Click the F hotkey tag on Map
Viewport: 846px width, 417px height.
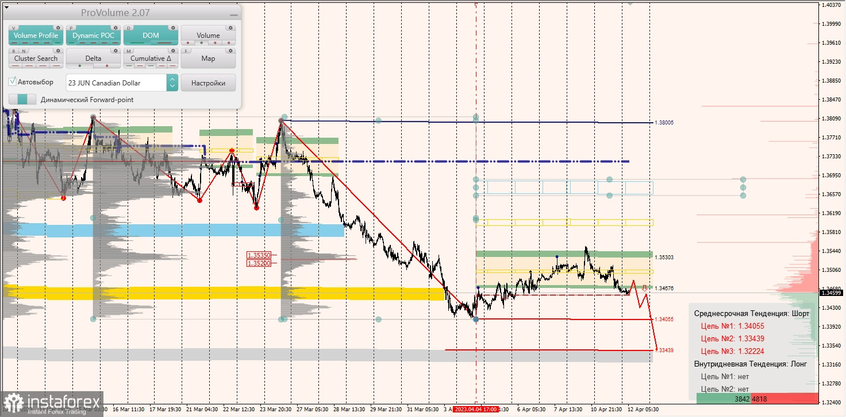[x=186, y=51]
